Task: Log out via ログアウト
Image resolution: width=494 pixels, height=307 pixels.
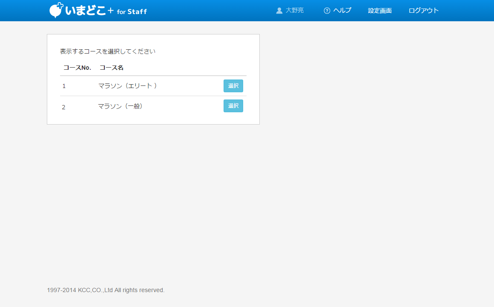Action: pos(423,11)
